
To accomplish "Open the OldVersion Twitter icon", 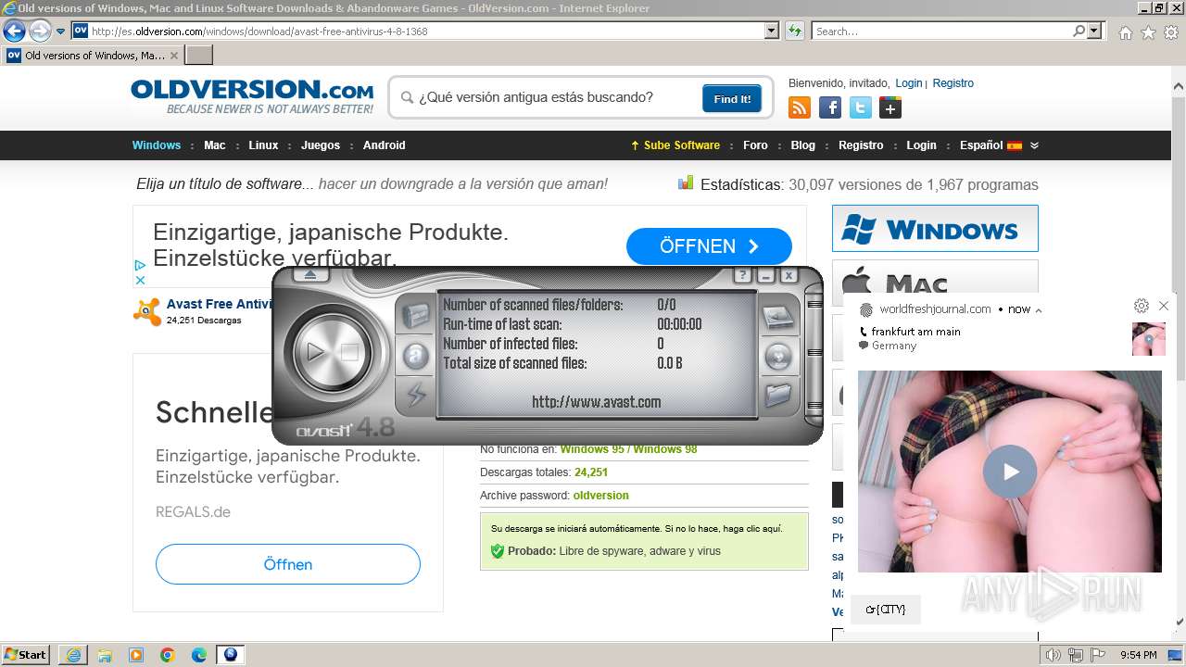I will [x=861, y=107].
